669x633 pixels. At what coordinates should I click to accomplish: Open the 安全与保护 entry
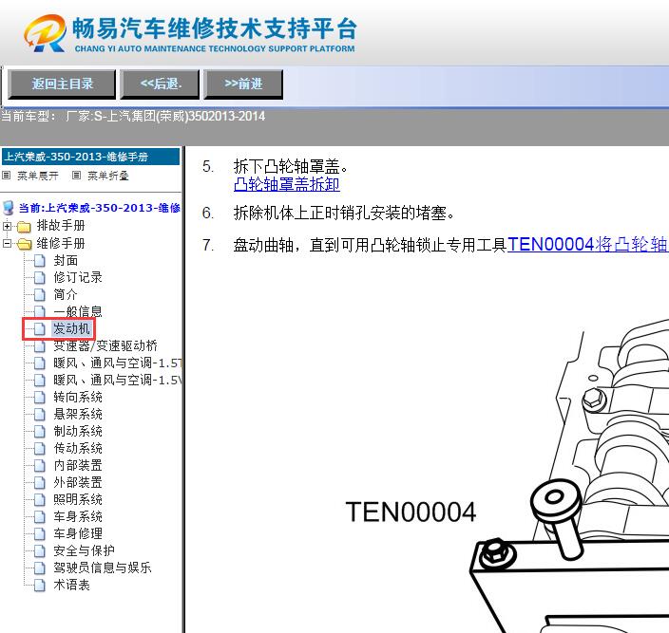[x=84, y=550]
